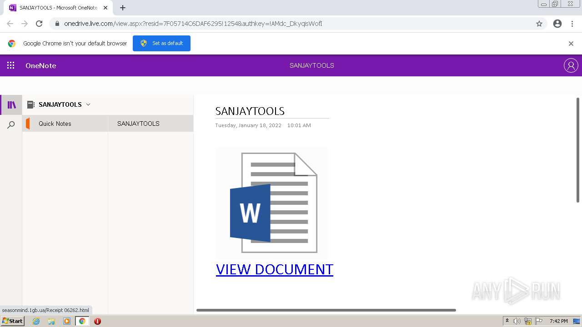Open the account profile icon in OneNote header
Viewport: 582px width, 327px height.
(571, 65)
